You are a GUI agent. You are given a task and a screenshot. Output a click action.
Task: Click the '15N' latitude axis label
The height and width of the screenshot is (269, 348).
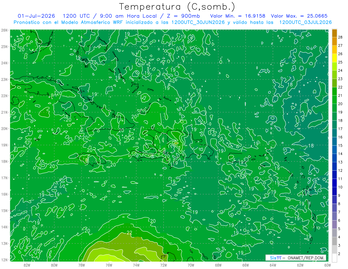point(5,210)
